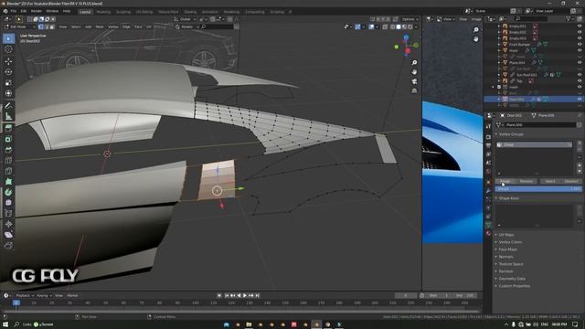Select the Smooth tool
Screen dimensions: 585x329
point(8,203)
